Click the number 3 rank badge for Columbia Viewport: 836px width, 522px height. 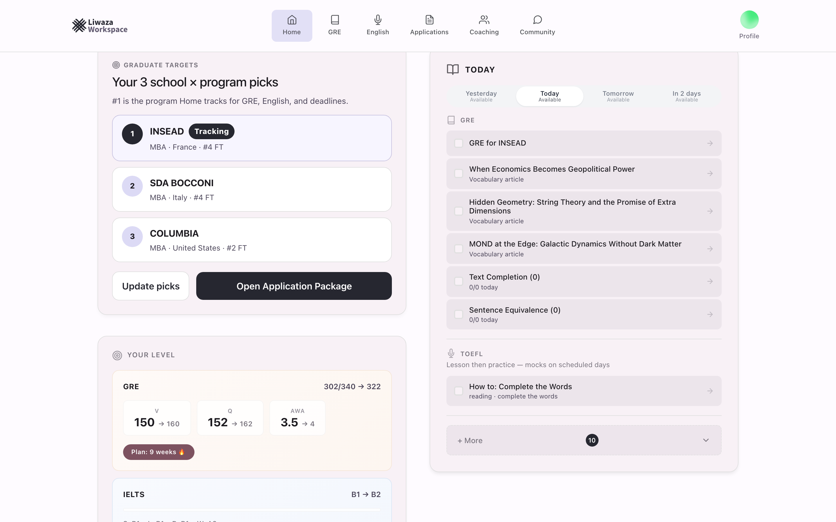[132, 236]
